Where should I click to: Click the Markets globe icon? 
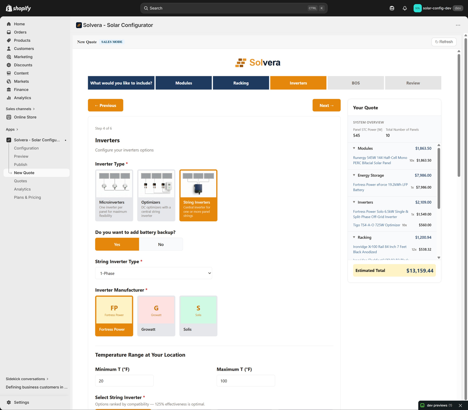click(x=9, y=81)
